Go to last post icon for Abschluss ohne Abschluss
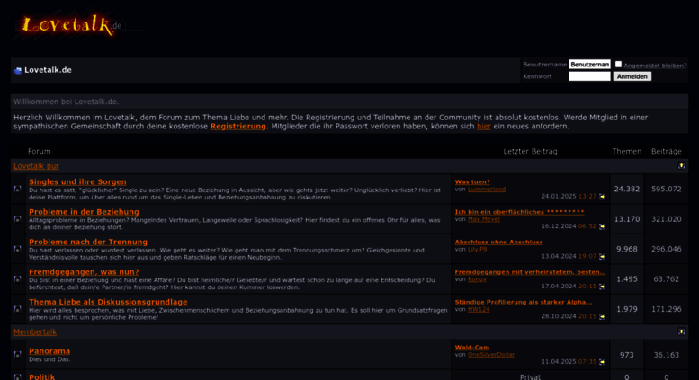Screen dimensions: 699x380 602,256
